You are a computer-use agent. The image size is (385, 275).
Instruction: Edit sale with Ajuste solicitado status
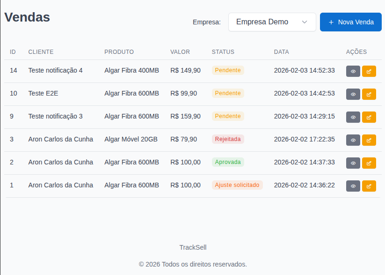pyautogui.click(x=369, y=186)
